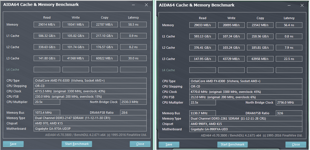
Task: Select L3 Cache Latency value 30.0 ns
Action: pos(133,58)
